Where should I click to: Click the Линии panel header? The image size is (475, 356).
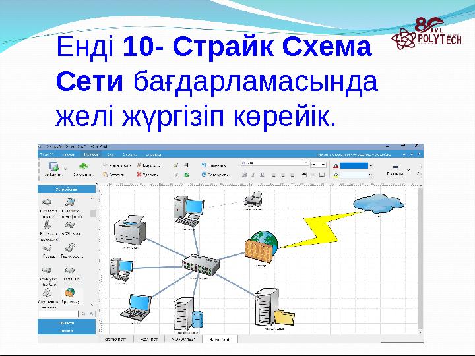(x=67, y=331)
